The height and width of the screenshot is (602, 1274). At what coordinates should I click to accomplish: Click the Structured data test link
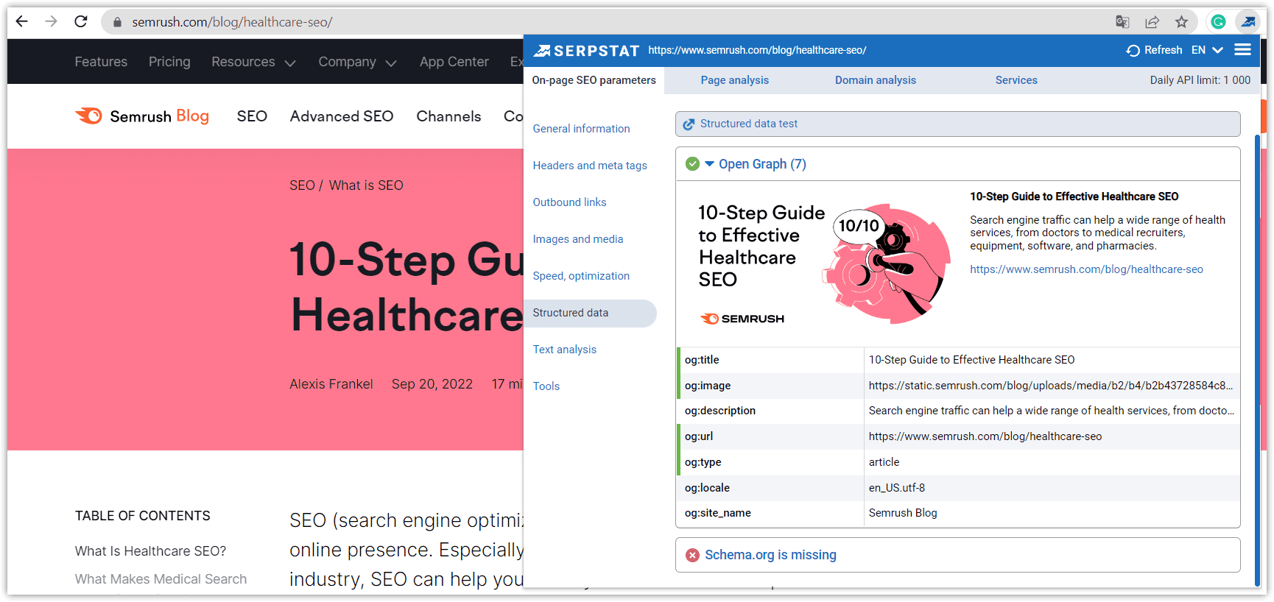point(748,124)
